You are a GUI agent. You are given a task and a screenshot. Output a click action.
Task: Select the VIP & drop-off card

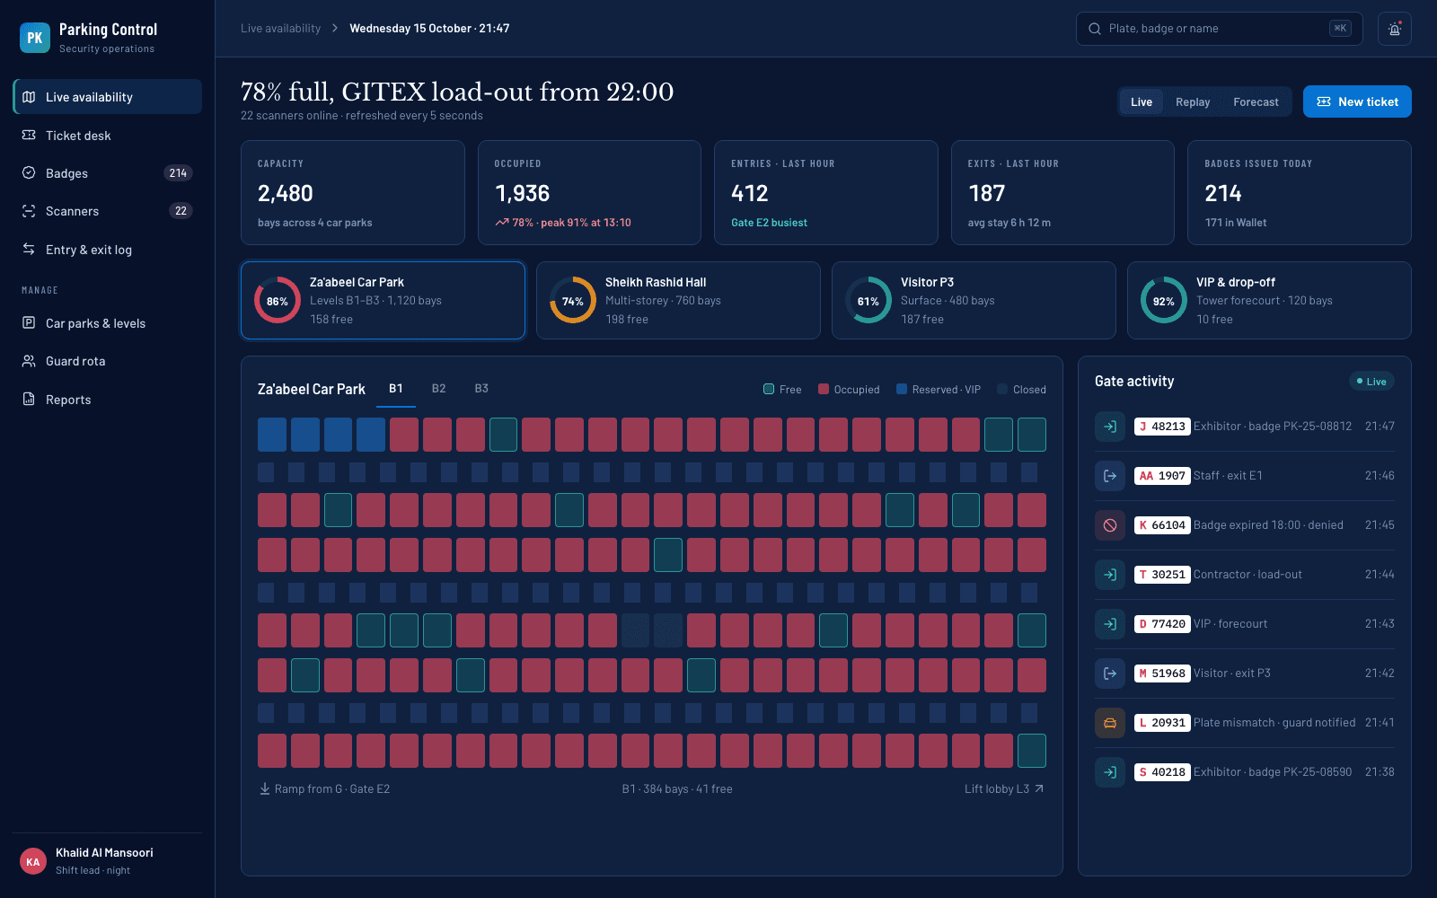point(1269,301)
